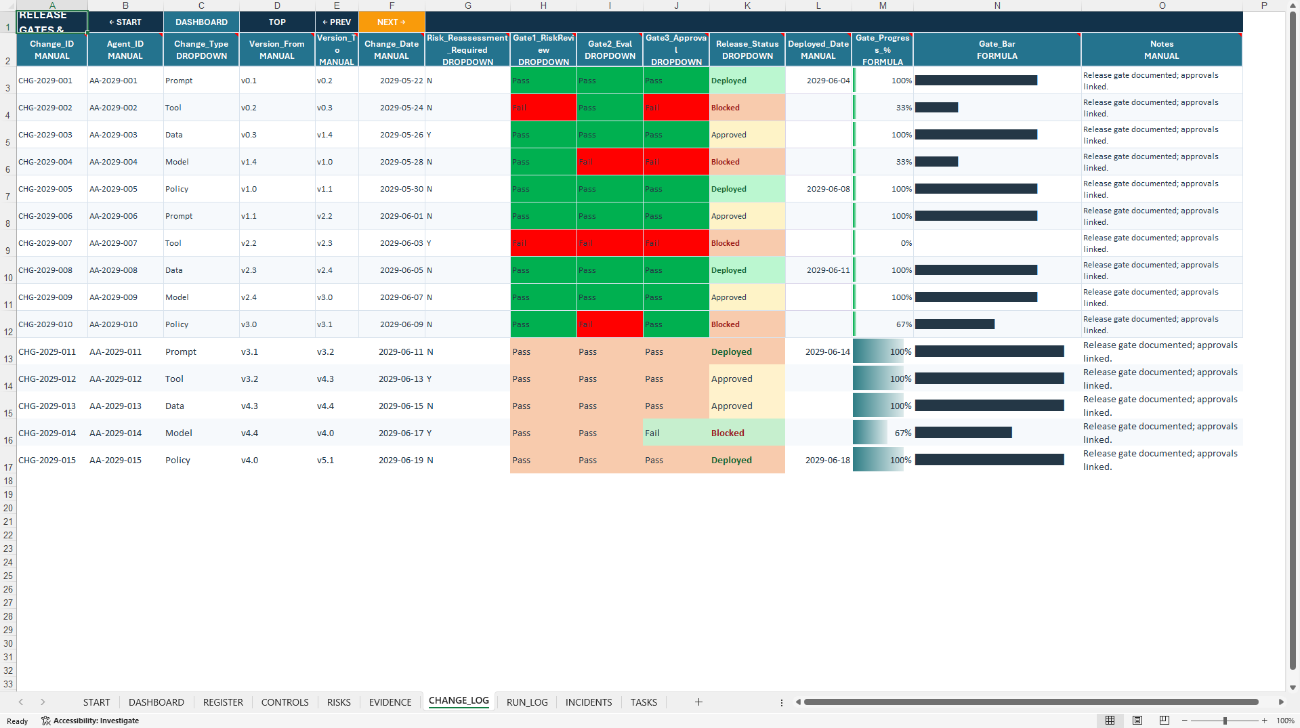
Task: Click the TOP navigation button
Action: click(277, 22)
